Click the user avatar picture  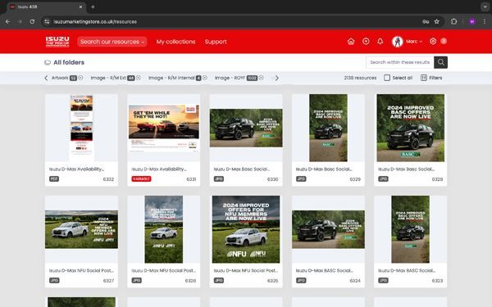397,42
